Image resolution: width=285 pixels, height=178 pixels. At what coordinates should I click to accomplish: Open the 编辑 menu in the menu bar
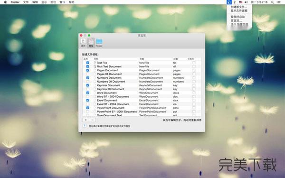coord(35,2)
